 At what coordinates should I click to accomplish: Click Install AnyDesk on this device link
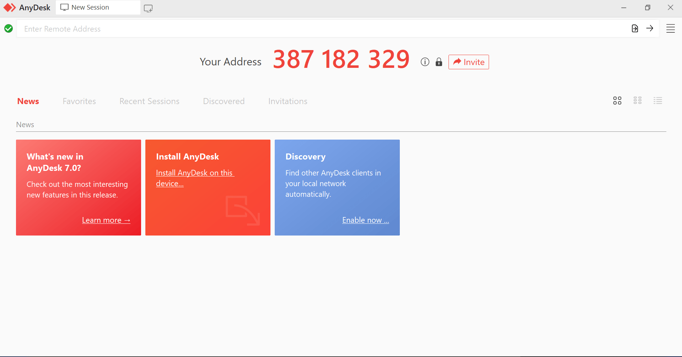coord(195,178)
